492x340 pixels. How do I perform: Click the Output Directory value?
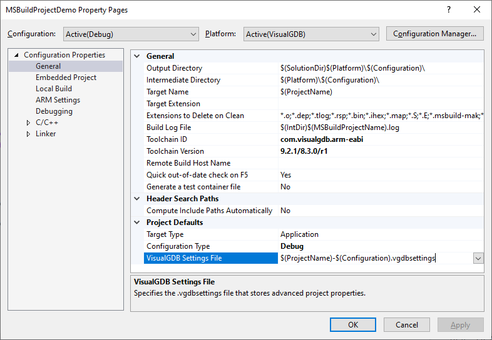coord(352,68)
